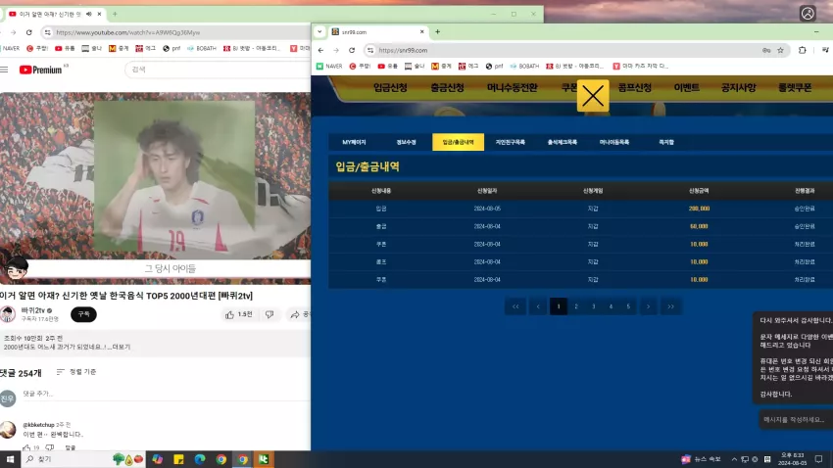Image resolution: width=833 pixels, height=468 pixels.
Task: Bookmark snr99.com with the star icon
Action: click(x=780, y=50)
